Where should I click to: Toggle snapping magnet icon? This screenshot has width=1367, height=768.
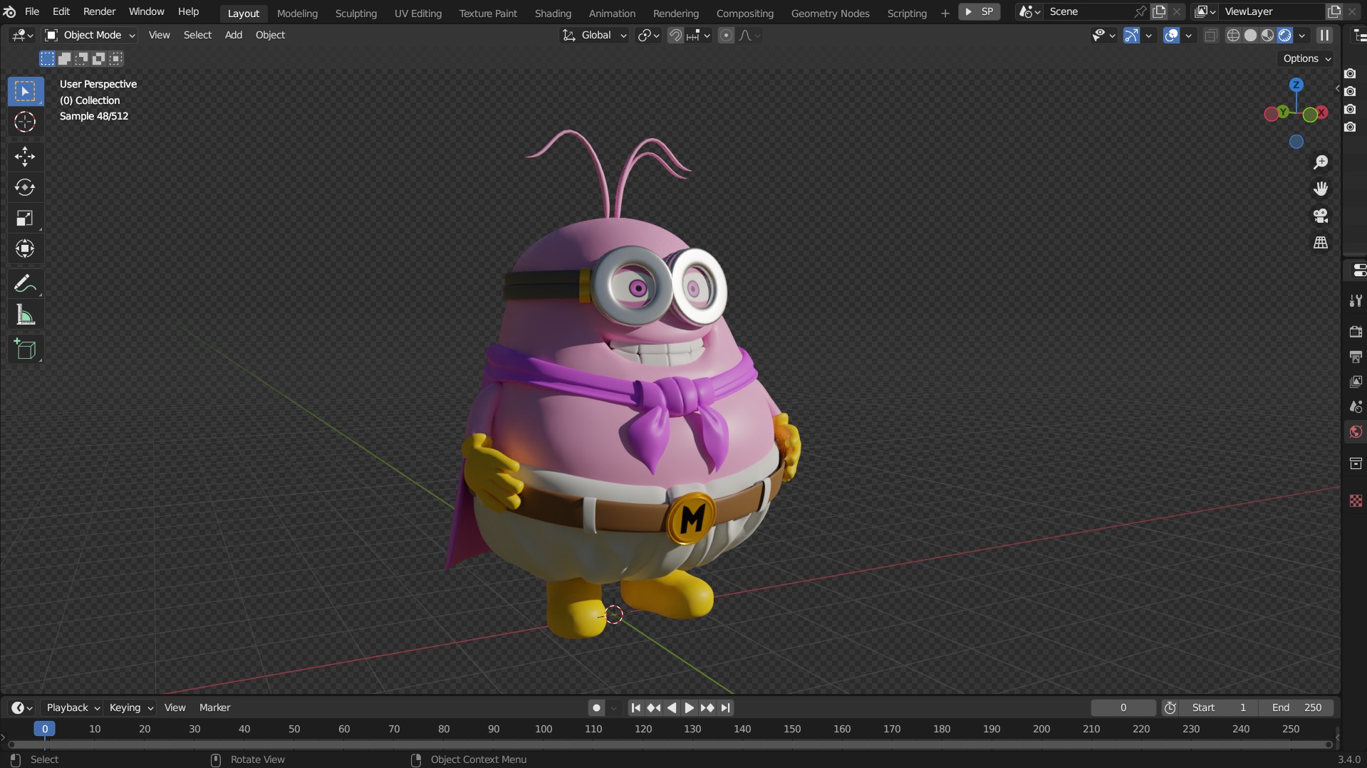[675, 35]
